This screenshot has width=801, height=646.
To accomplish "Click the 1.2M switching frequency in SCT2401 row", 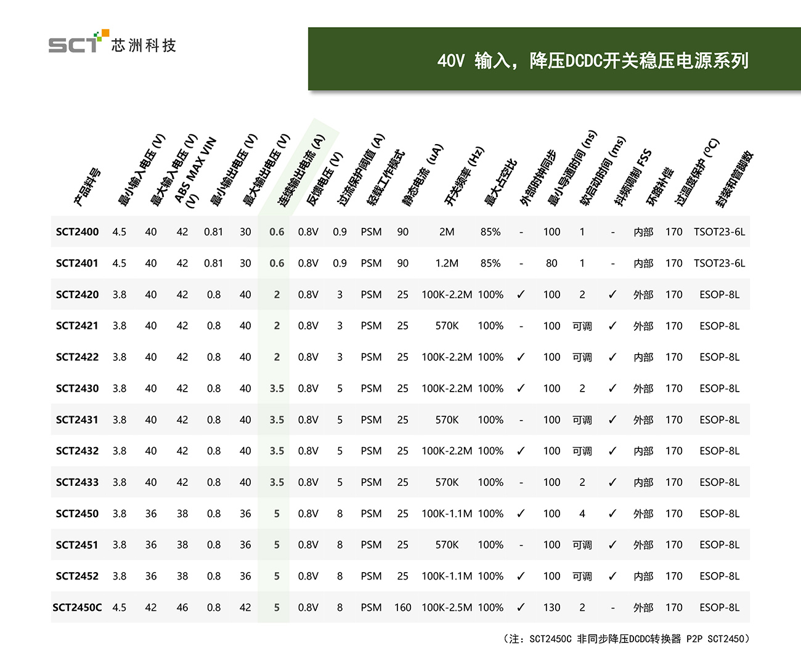I will 447,264.
